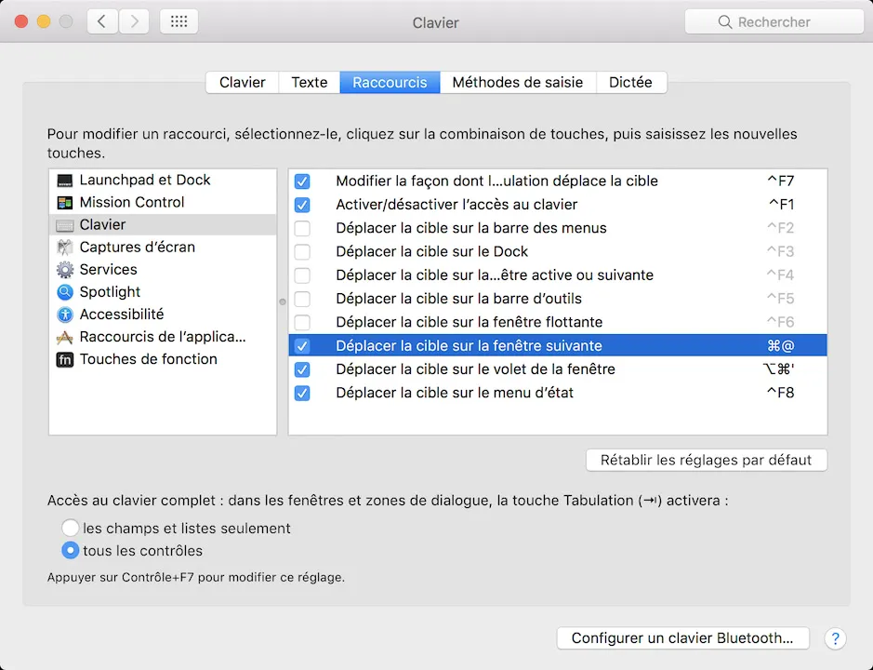Check the fenêtre flottante checkbox
Image resolution: width=873 pixels, height=670 pixels.
point(302,322)
